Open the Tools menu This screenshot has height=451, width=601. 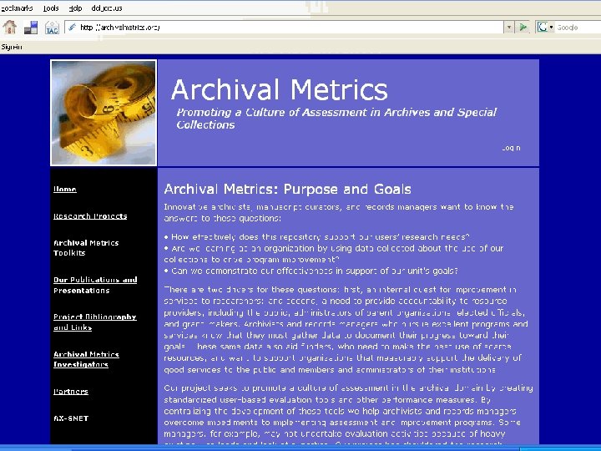(x=51, y=8)
